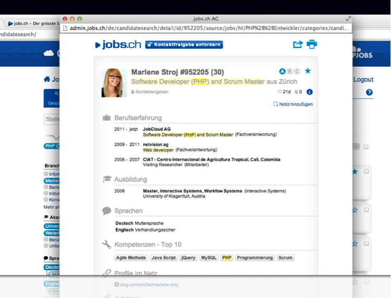The width and height of the screenshot is (391, 298).
Task: Click the active Medien filter pill in background
Action: pos(52,181)
